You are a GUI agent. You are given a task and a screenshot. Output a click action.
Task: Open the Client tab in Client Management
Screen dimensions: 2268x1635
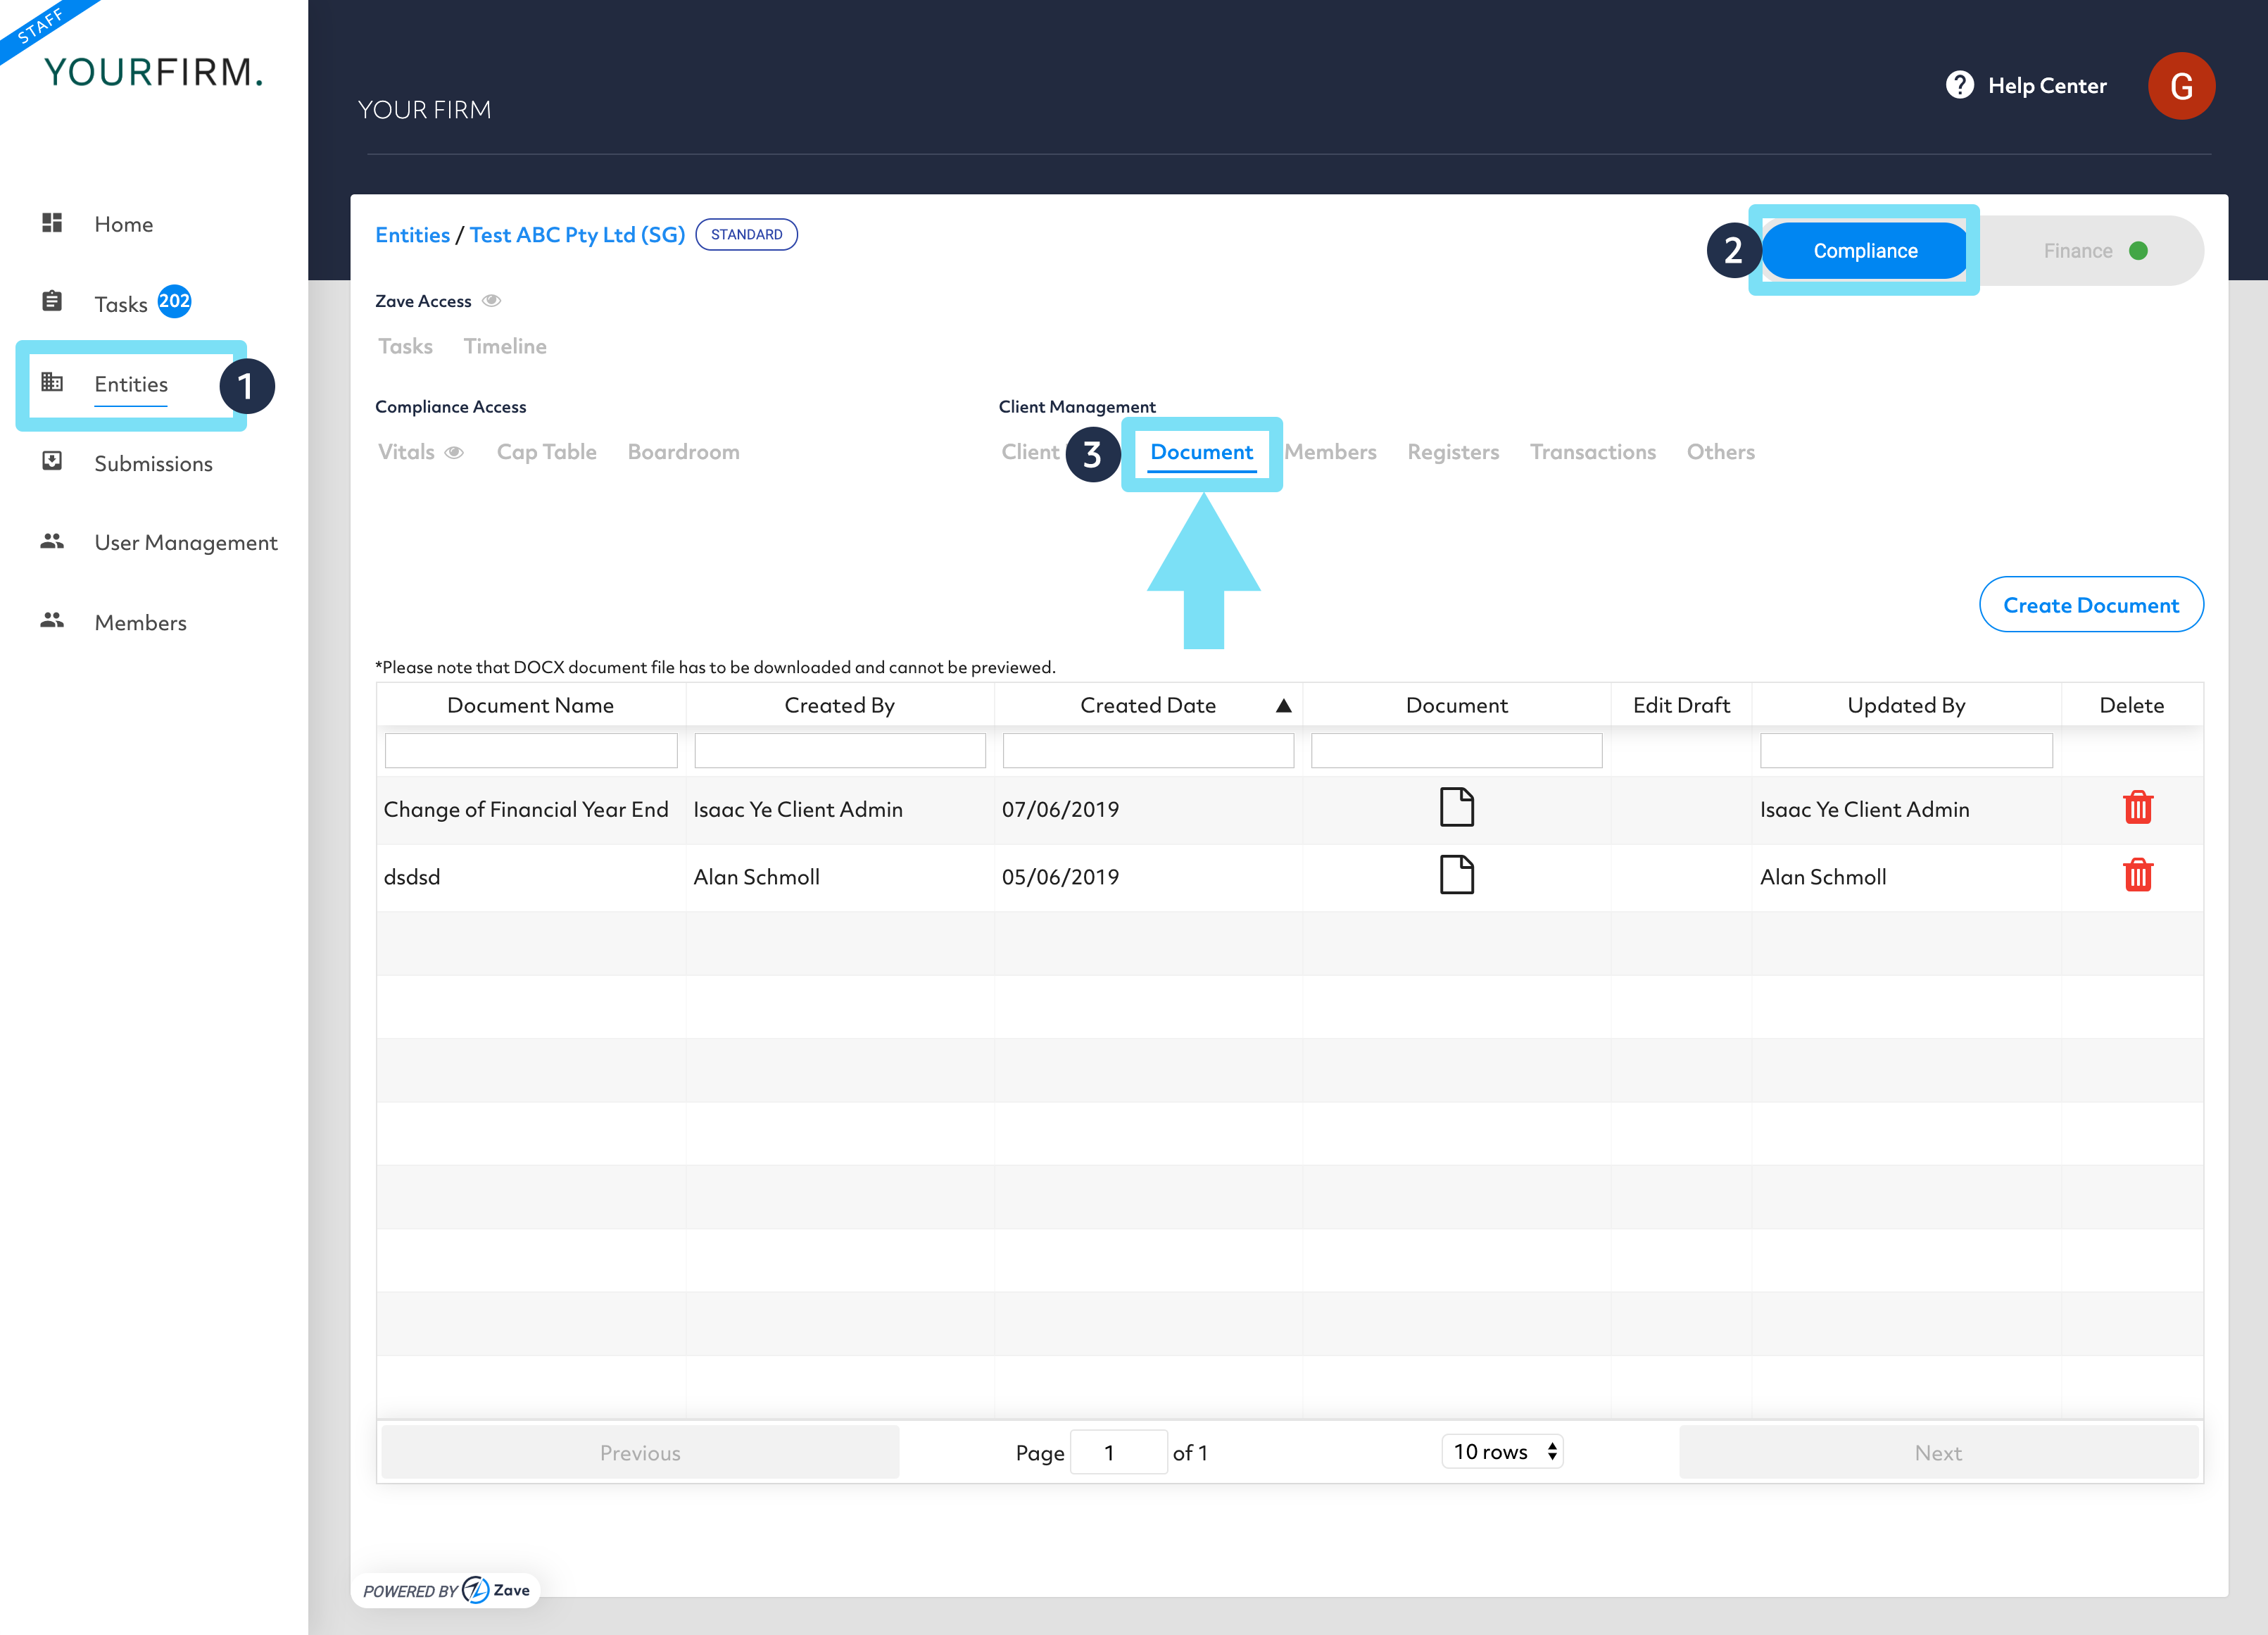pyautogui.click(x=1030, y=452)
